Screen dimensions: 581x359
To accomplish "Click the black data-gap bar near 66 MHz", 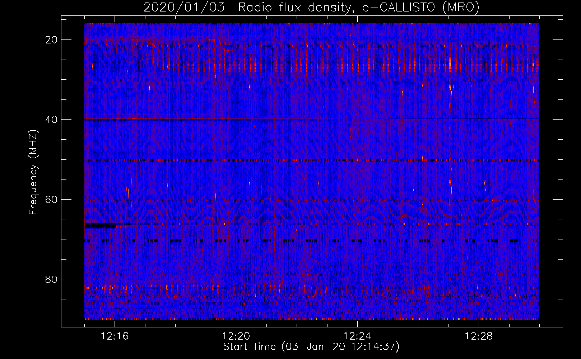I will [100, 225].
